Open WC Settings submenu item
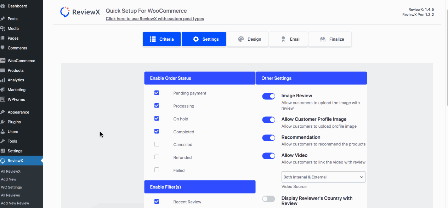Viewport: 448px width, 208px height. [11, 187]
